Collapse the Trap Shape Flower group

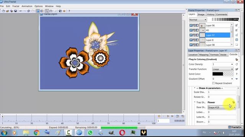[195, 102]
